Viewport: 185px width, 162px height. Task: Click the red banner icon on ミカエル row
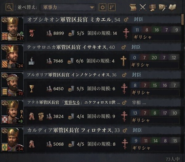click(x=32, y=33)
